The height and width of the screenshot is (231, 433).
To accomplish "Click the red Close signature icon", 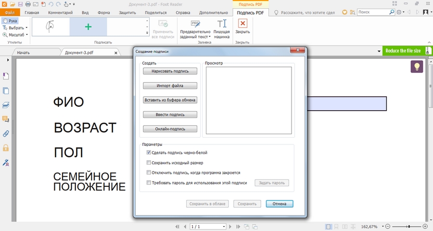I will click(x=242, y=24).
